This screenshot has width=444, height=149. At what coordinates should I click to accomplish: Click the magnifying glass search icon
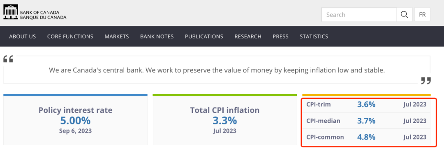point(405,15)
